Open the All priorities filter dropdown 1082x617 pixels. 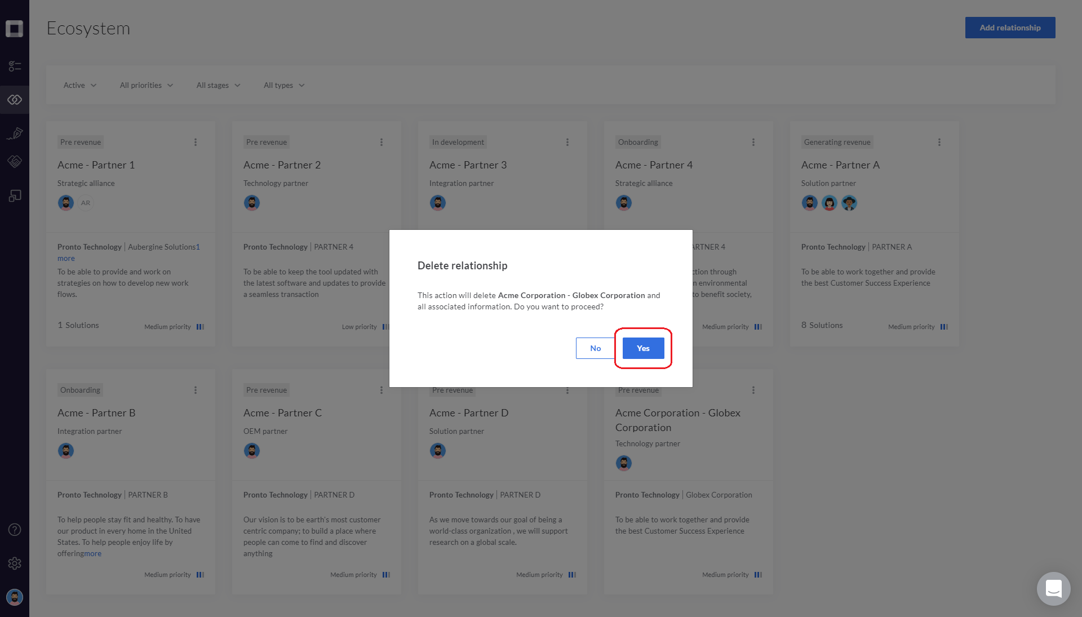tap(147, 85)
